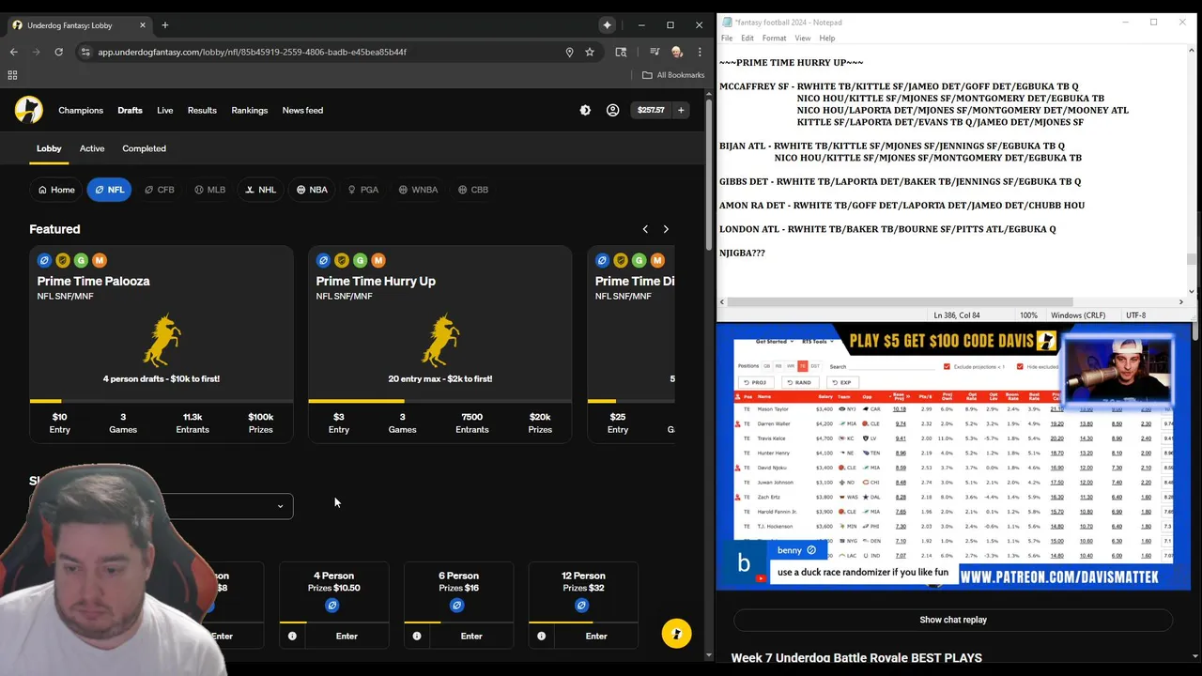Click the Chrome profile avatar
The height and width of the screenshot is (676, 1202).
[677, 52]
